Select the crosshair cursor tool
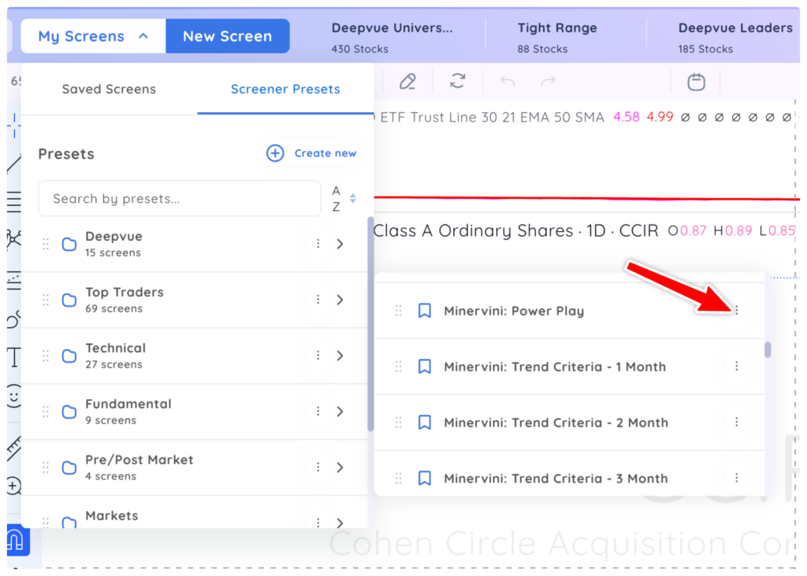This screenshot has height=576, width=807. 14,125
